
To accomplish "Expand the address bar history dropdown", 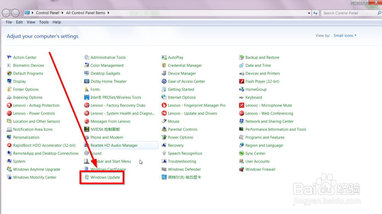I will (x=309, y=13).
